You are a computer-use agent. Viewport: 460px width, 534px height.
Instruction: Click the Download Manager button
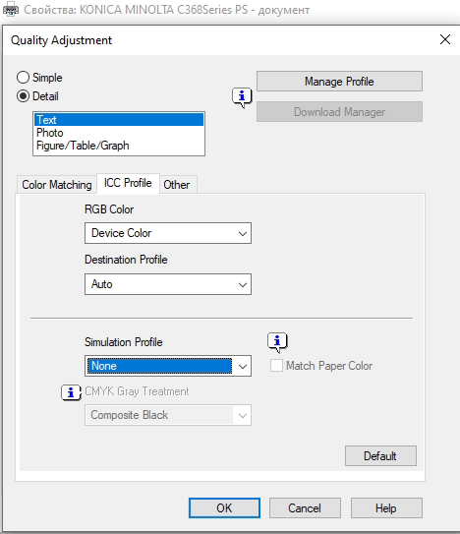tap(339, 112)
